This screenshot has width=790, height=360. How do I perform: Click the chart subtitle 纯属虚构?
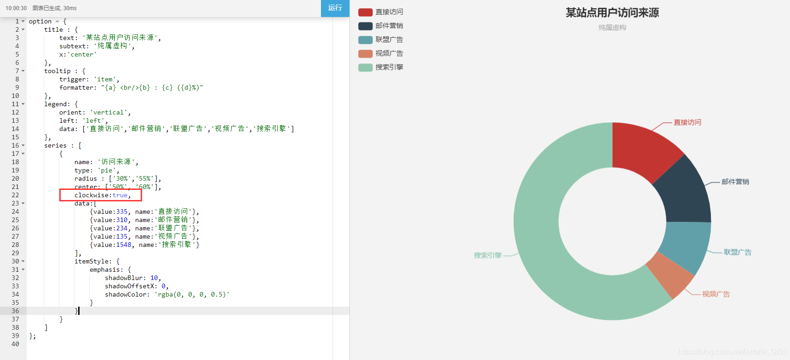tap(612, 28)
